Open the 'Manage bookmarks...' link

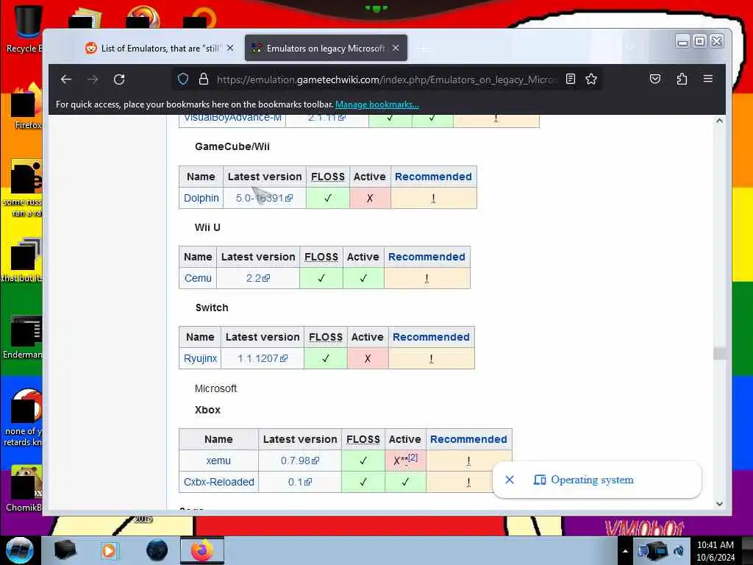coord(377,104)
